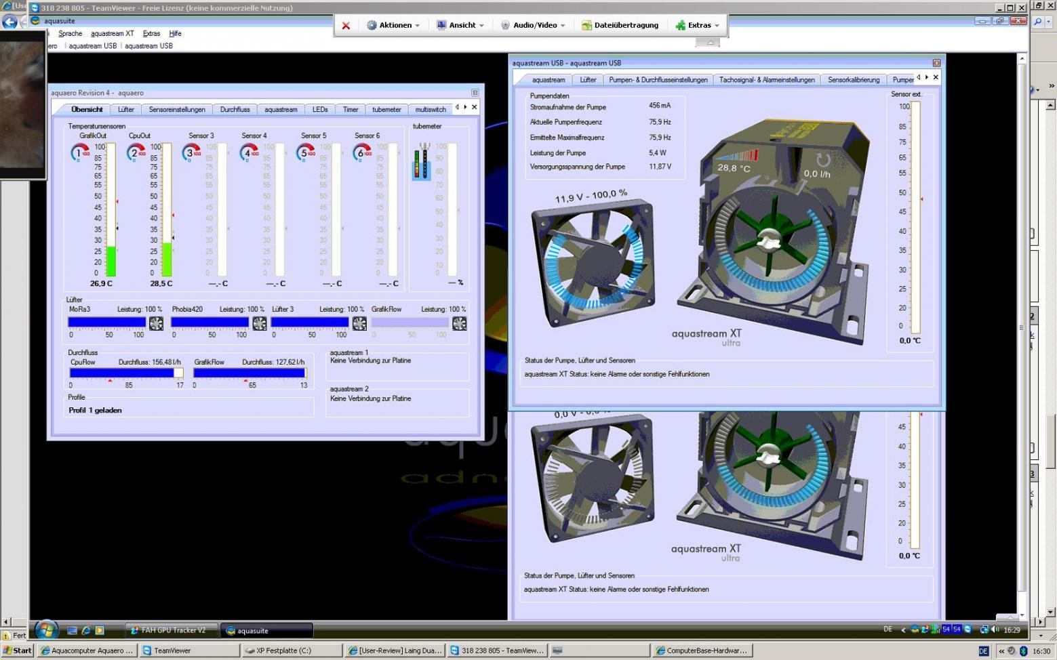Open the Pumpen- & Durchflusseinstellungen tab
Viewport: 1057px width, 660px height.
[x=658, y=79]
